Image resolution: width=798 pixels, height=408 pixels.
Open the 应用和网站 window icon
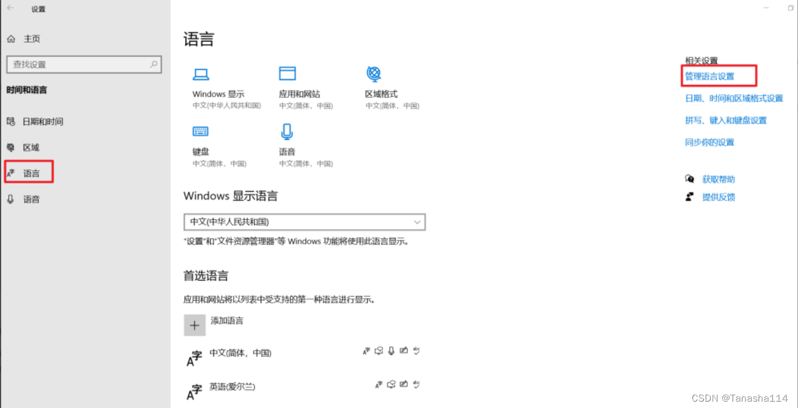287,73
